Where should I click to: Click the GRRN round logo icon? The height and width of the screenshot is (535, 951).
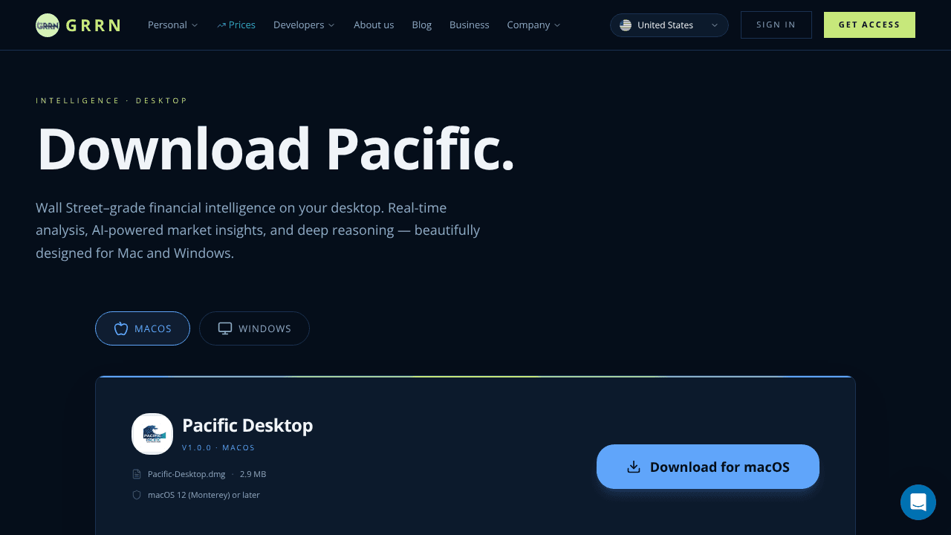(48, 25)
